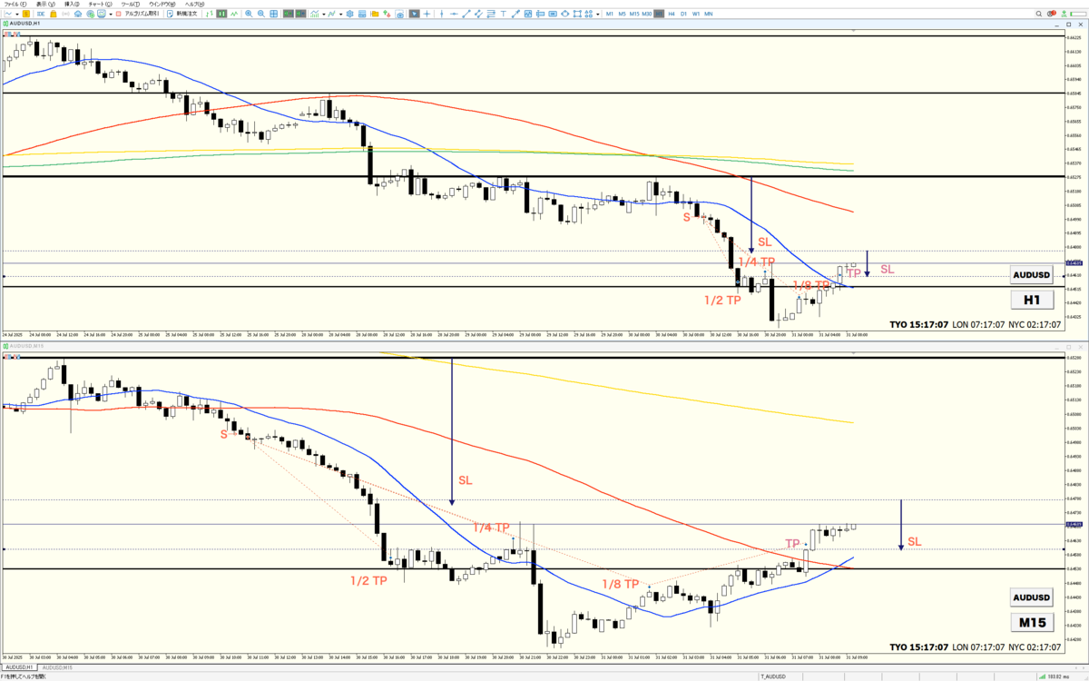The height and width of the screenshot is (681, 1089).
Task: Select candlestick chart display mode
Action: [x=222, y=15]
